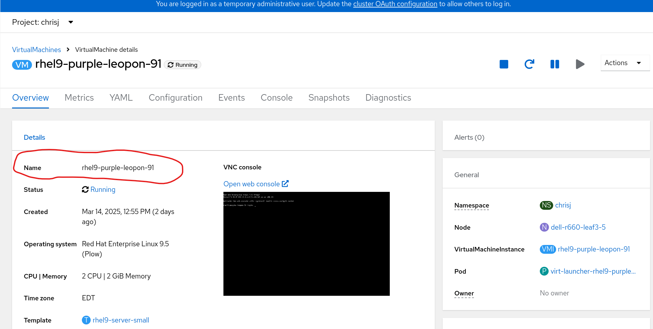Image resolution: width=653 pixels, height=329 pixels.
Task: Click the Namespace label with dashed underline
Action: coord(472,206)
